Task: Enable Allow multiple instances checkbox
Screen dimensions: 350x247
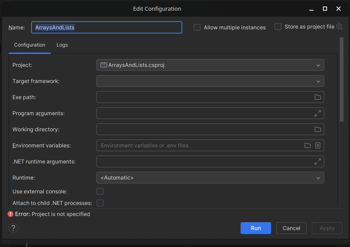Action: 197,27
